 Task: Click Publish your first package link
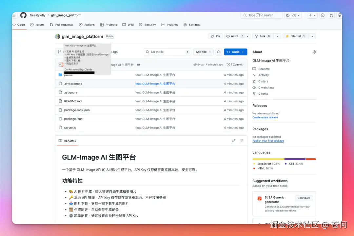point(268,141)
